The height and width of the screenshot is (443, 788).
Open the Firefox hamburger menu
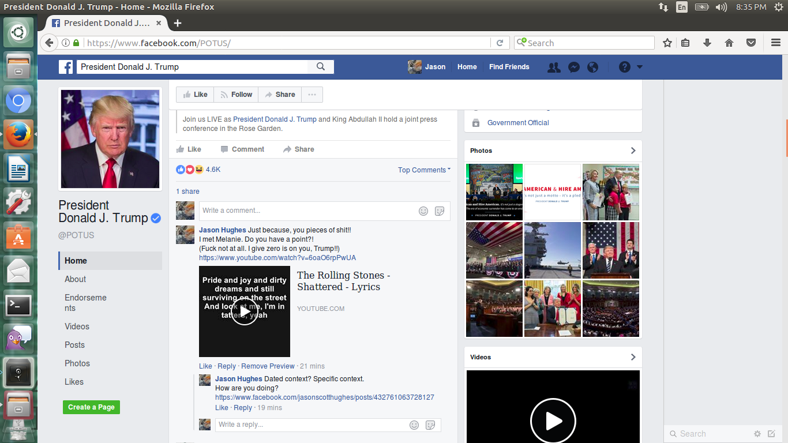(x=776, y=43)
